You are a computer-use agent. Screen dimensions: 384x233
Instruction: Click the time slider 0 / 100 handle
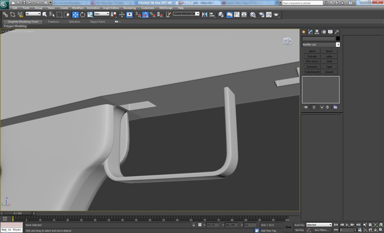17,213
